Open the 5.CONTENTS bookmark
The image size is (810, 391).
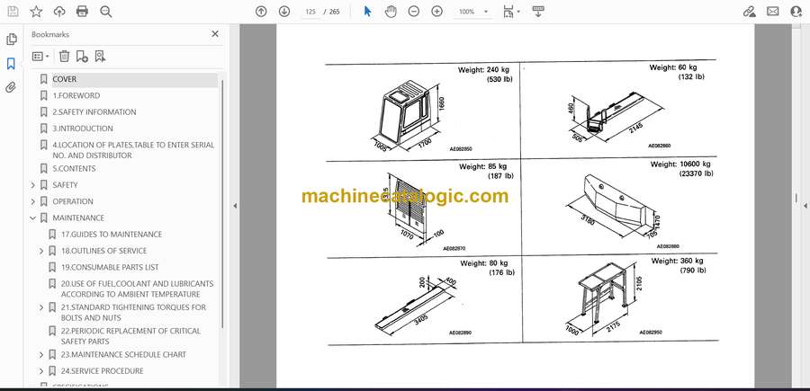[74, 169]
